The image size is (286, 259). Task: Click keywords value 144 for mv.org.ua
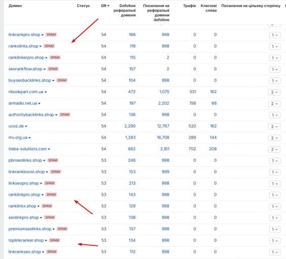pyautogui.click(x=213, y=138)
